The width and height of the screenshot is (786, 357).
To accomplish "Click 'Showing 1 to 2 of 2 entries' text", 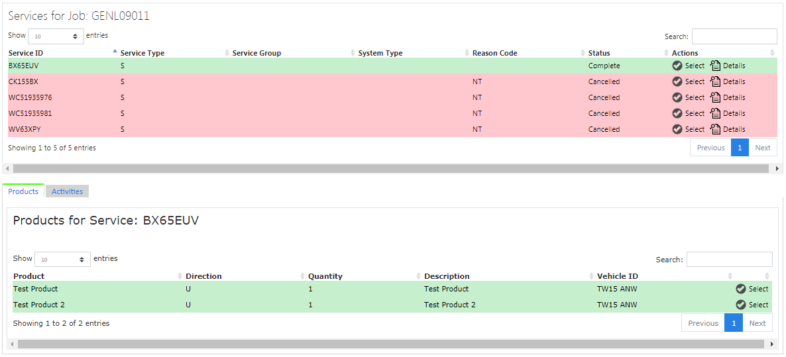I will tap(61, 323).
